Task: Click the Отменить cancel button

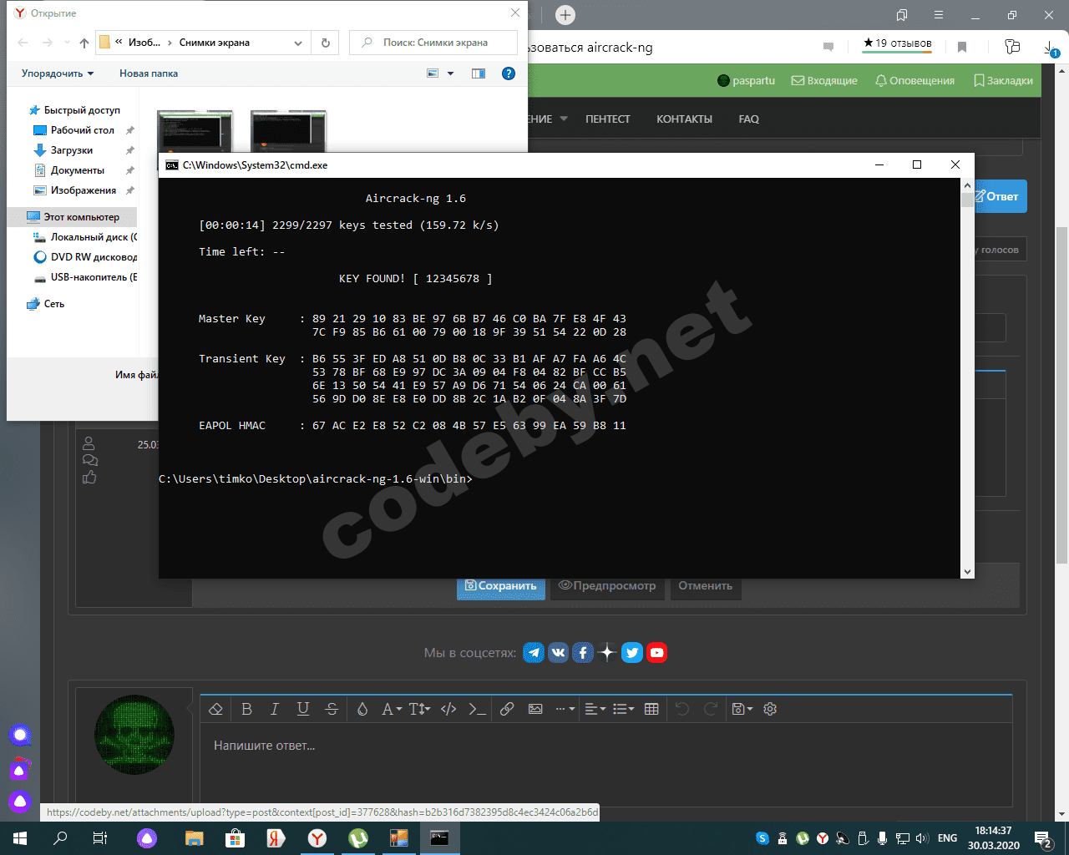Action: 705,586
